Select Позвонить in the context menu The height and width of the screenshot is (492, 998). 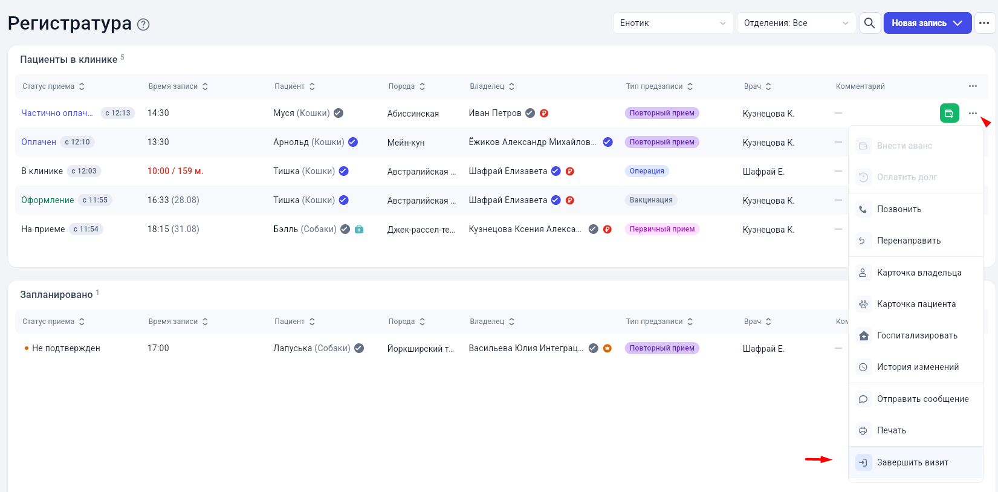(915, 209)
